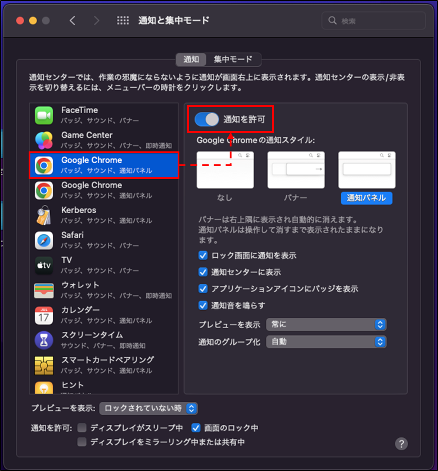Select the カレンダー list row

(x=104, y=315)
